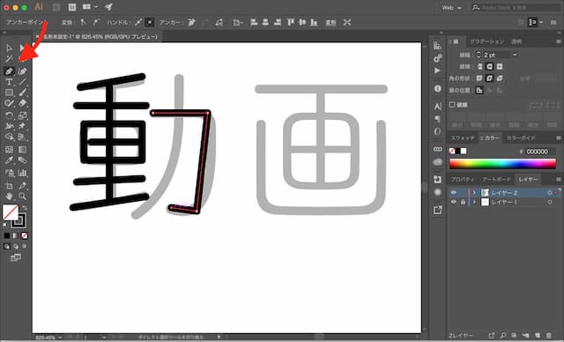The height and width of the screenshot is (342, 564).
Task: Open the arrange documents dropdown
Action: point(90,7)
